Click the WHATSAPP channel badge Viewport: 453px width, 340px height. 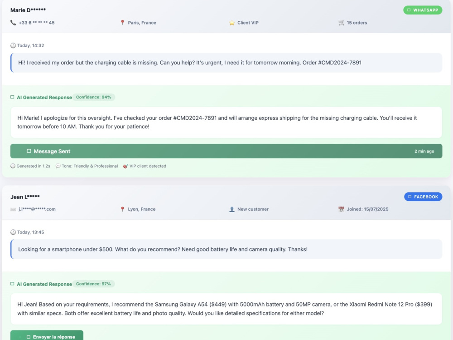(423, 10)
